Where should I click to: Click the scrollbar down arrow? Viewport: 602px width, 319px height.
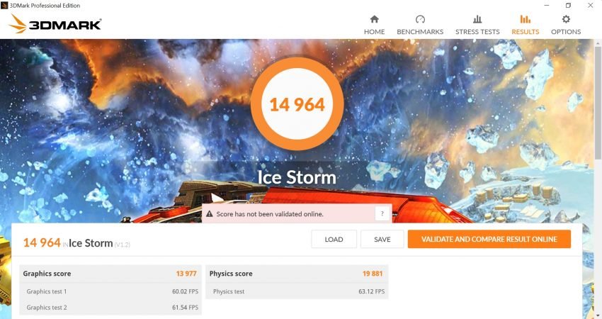tap(598, 315)
